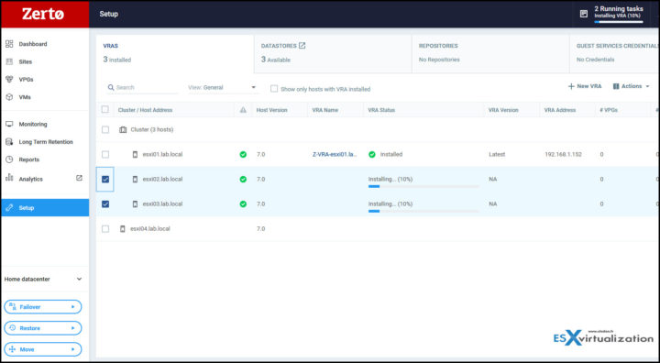Open Long Term Retention icon
Viewport: 660px width, 363px height.
point(9,142)
